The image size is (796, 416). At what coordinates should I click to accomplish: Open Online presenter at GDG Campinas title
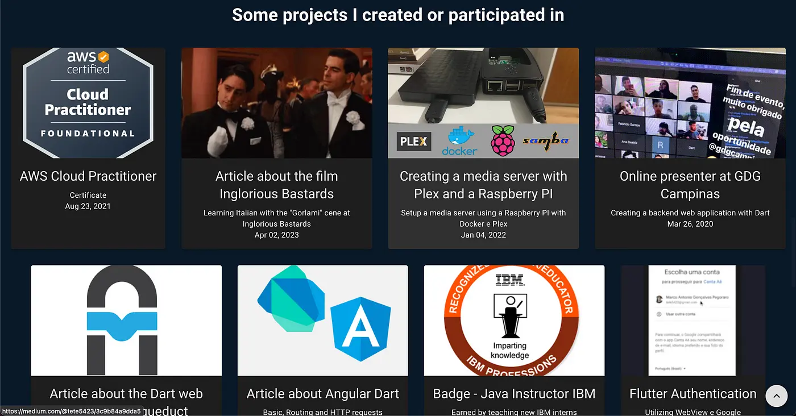pos(690,185)
